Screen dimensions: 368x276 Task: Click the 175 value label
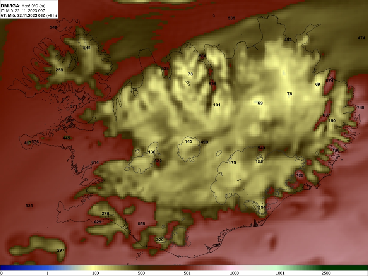tap(232, 163)
